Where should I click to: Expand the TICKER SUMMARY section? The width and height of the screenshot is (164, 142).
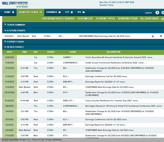coord(83,25)
